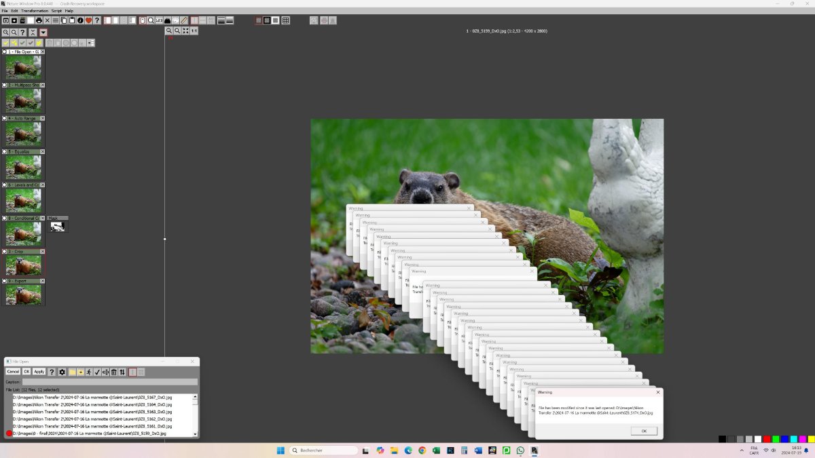815x458 pixels.
Task: Click the sort arrows icon in File Open
Action: (122, 372)
